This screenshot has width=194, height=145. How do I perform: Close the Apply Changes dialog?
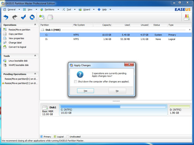pyautogui.click(x=129, y=64)
